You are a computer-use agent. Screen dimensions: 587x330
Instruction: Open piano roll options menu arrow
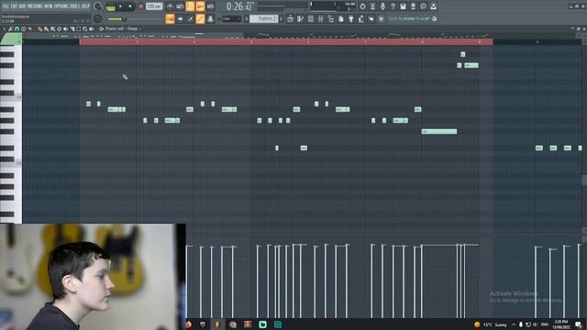(x=4, y=28)
